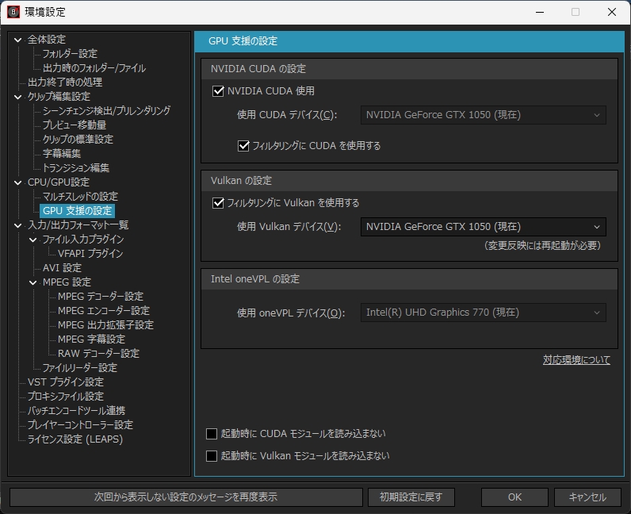The height and width of the screenshot is (514, 631).
Task: Toggle the NVIDIA CUDA 使用 checkbox
Action: tap(218, 91)
